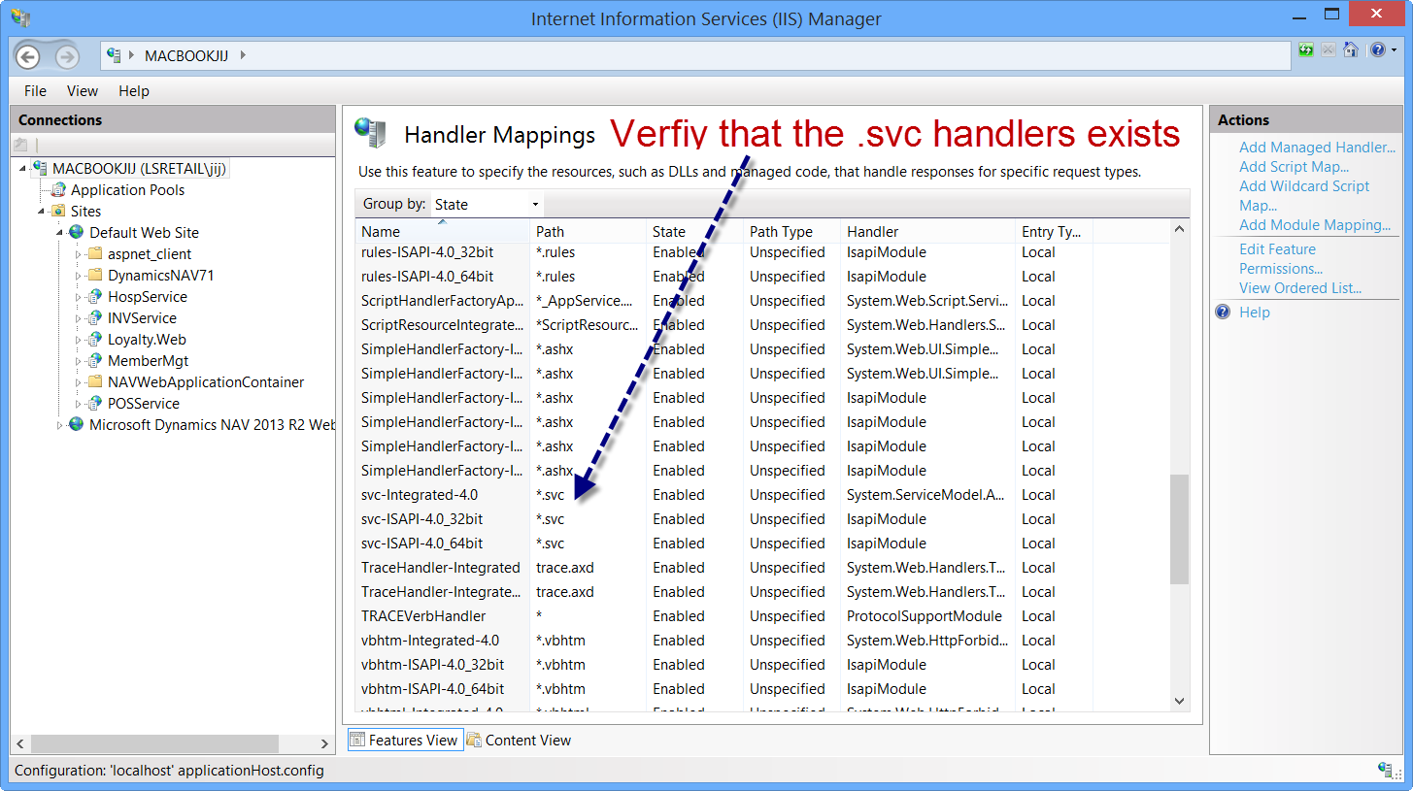Select the rules-ISAPI-4.0_32bit handler row
Screen dimensions: 1413x791
click(x=762, y=252)
